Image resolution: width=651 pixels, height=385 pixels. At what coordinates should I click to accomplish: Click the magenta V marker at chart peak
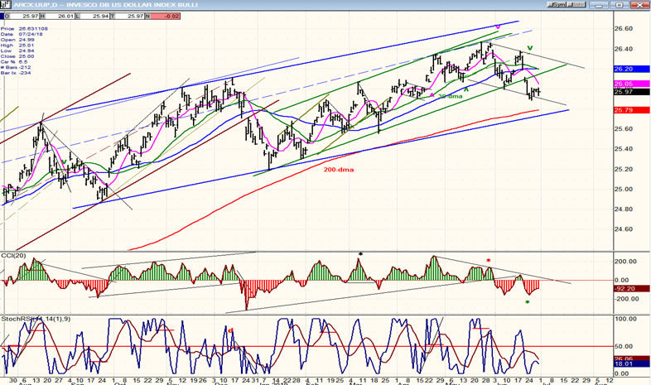498,27
